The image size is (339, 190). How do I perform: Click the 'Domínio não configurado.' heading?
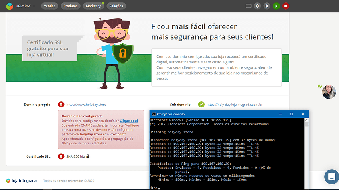click(83, 116)
